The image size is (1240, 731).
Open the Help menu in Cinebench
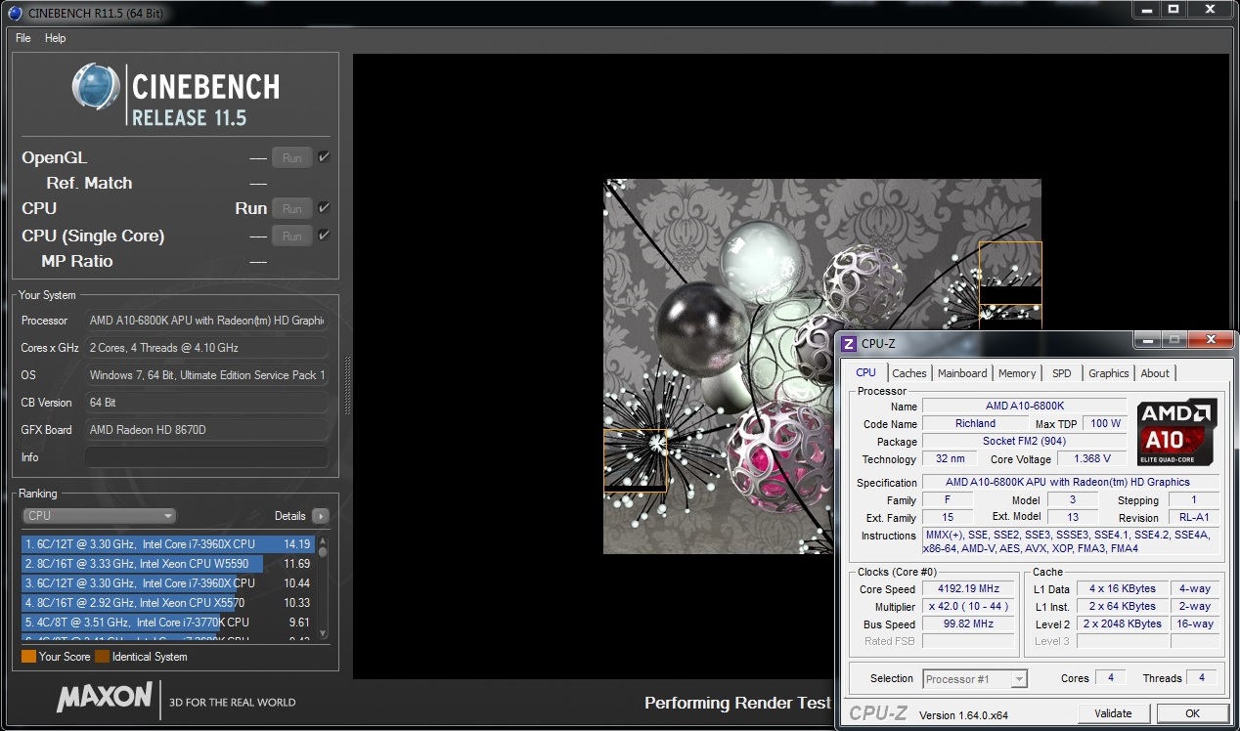pos(56,38)
